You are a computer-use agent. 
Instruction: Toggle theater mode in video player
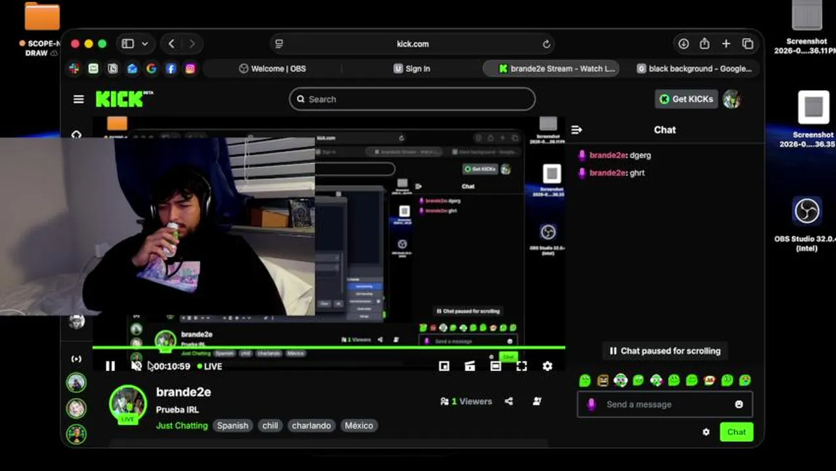click(x=496, y=366)
